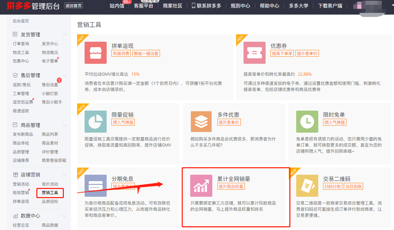Go to 后台首页 in sidebar
The height and width of the screenshot is (230, 394).
[x=21, y=21]
